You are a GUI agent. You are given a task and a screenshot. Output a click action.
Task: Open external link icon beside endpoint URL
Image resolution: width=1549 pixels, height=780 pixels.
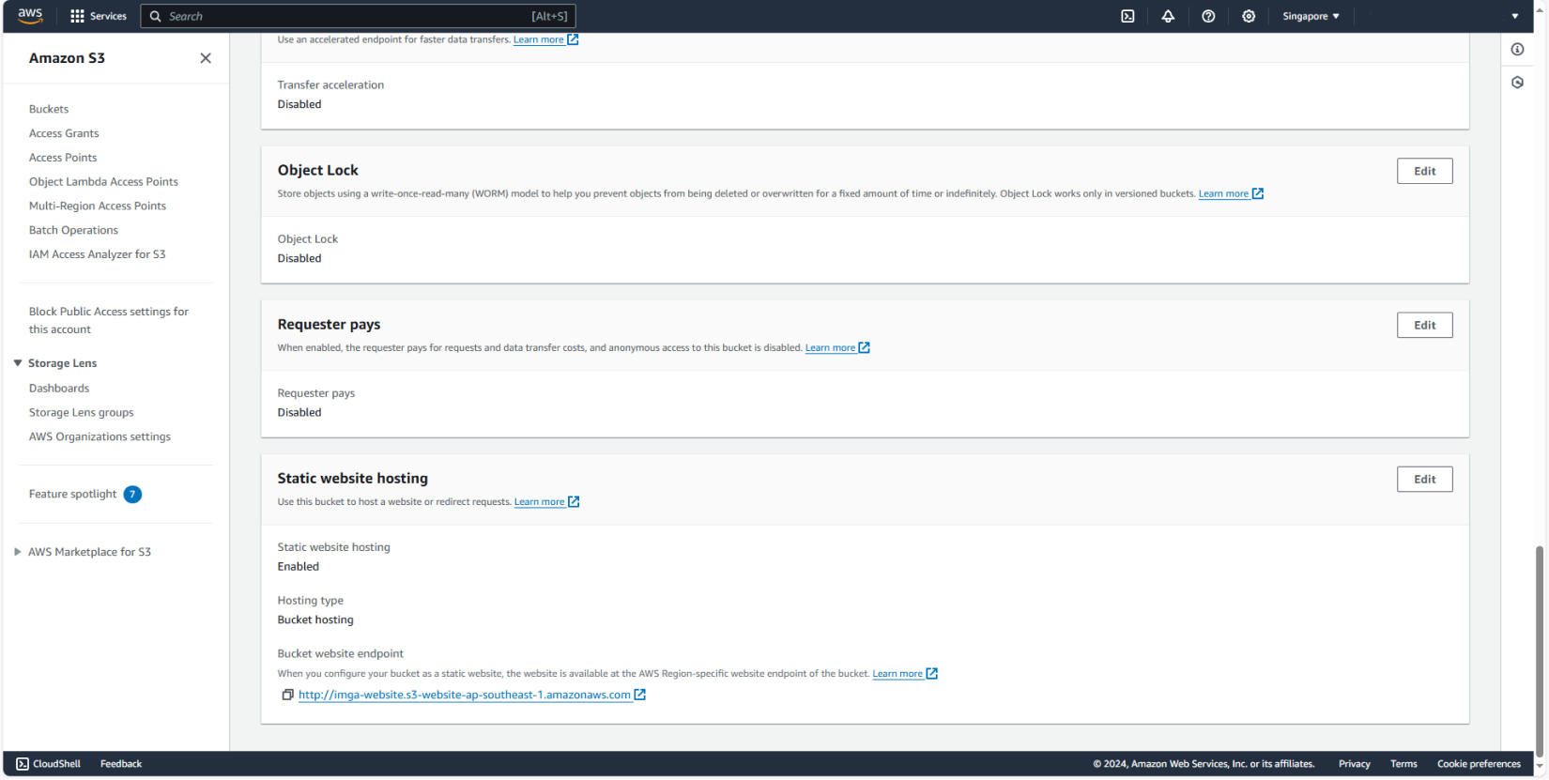point(640,695)
